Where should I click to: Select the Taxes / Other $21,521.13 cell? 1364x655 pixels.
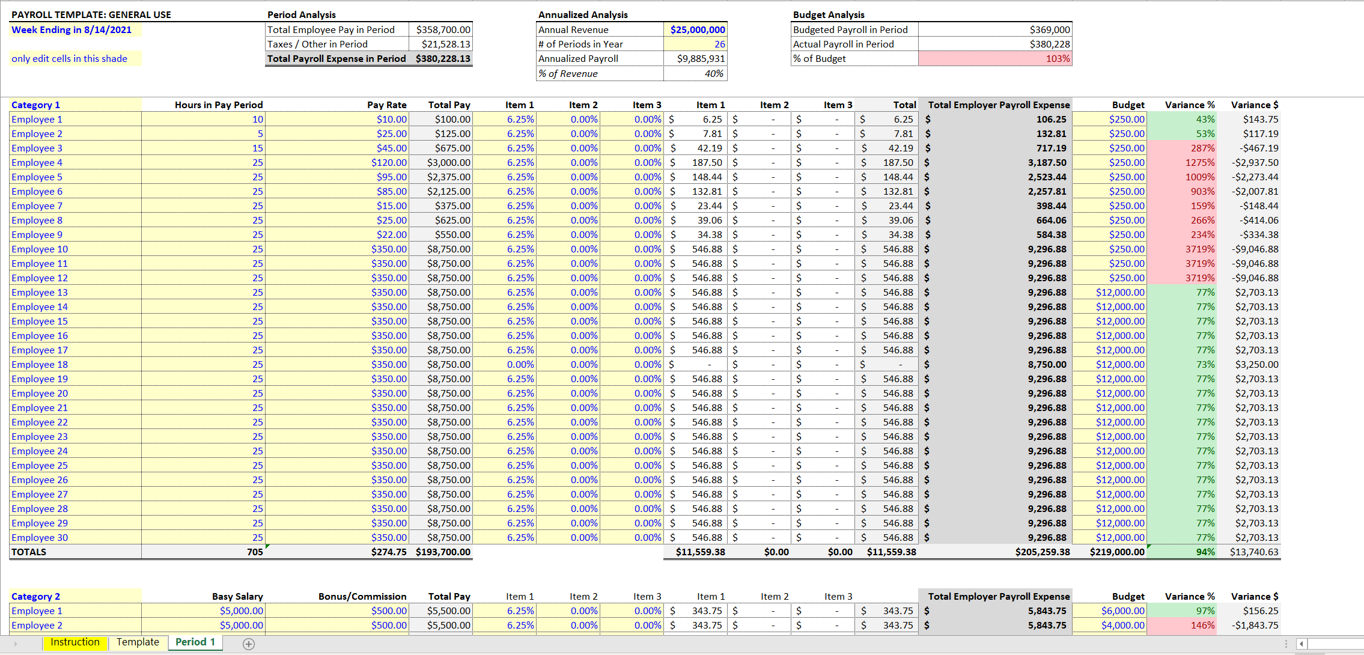(440, 44)
